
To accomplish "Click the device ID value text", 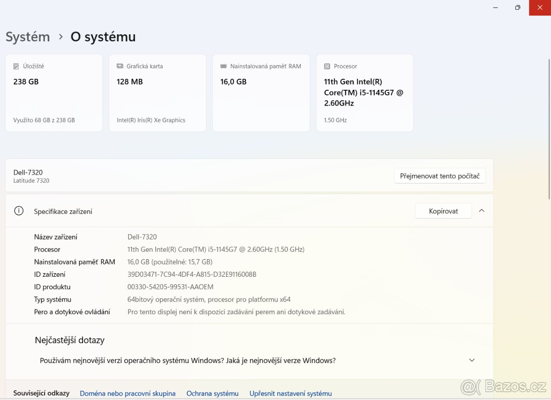I will [x=191, y=274].
